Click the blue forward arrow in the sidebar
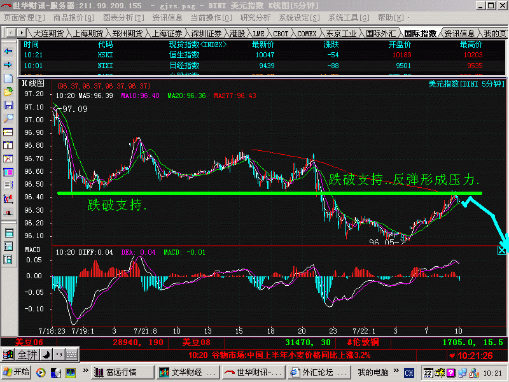Viewport: 509px width, 382px height. pyautogui.click(x=8, y=65)
